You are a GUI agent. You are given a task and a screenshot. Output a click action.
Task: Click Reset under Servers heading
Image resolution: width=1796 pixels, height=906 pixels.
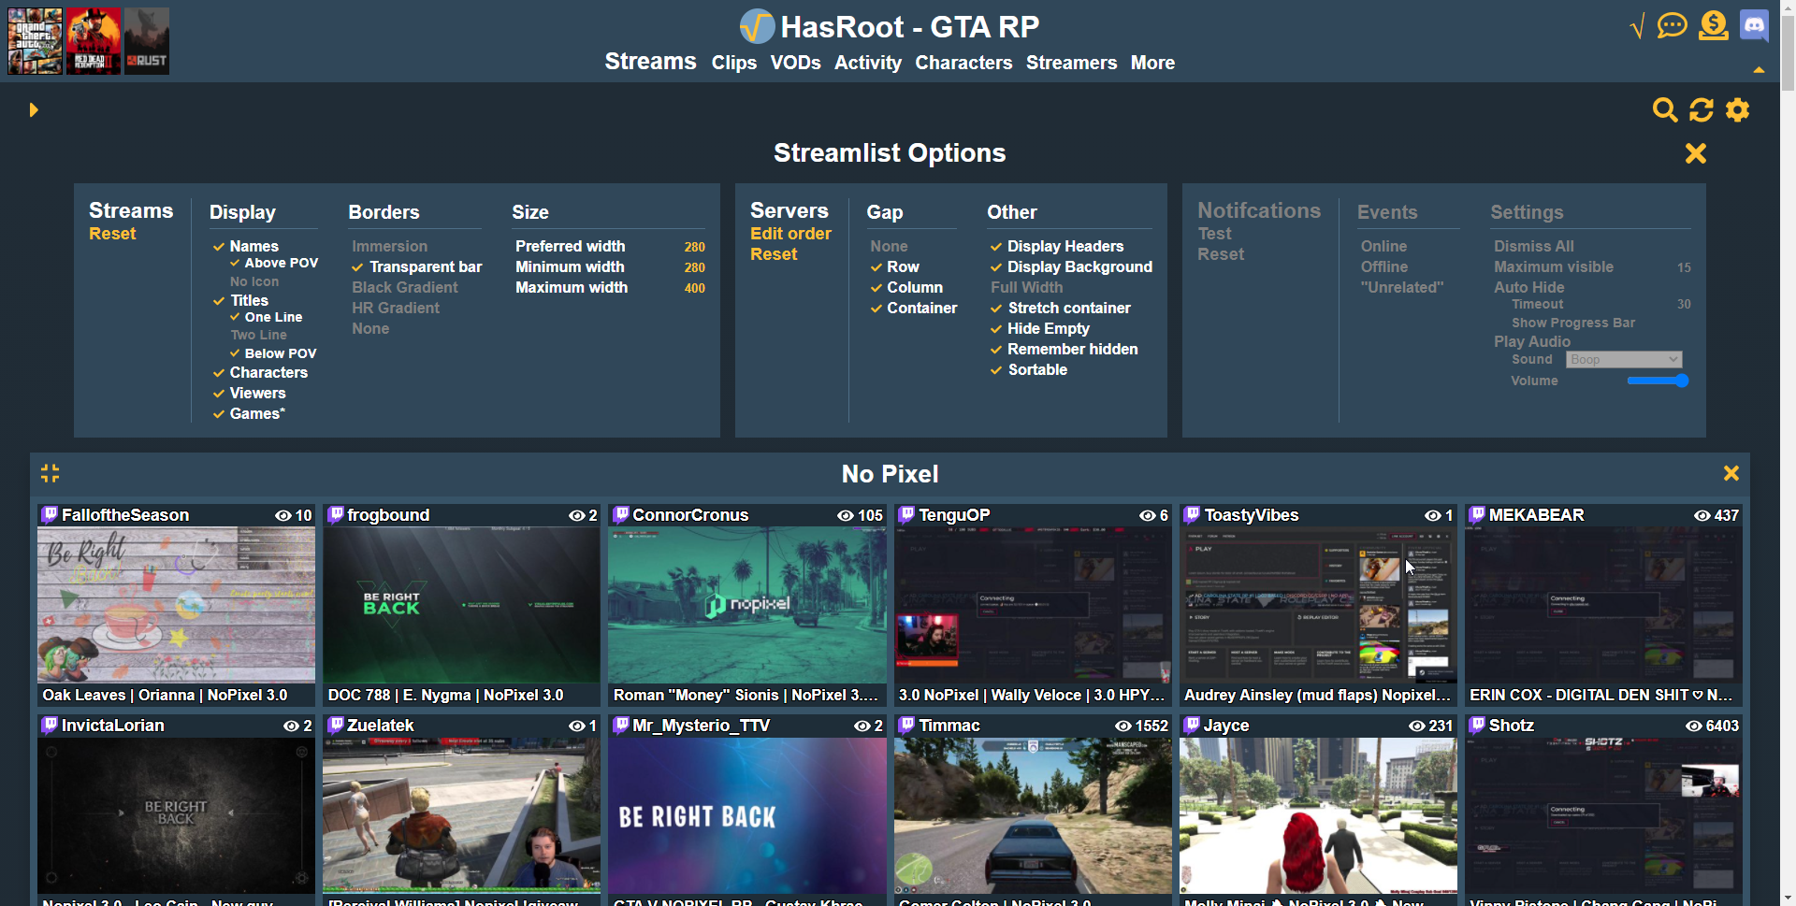[774, 254]
